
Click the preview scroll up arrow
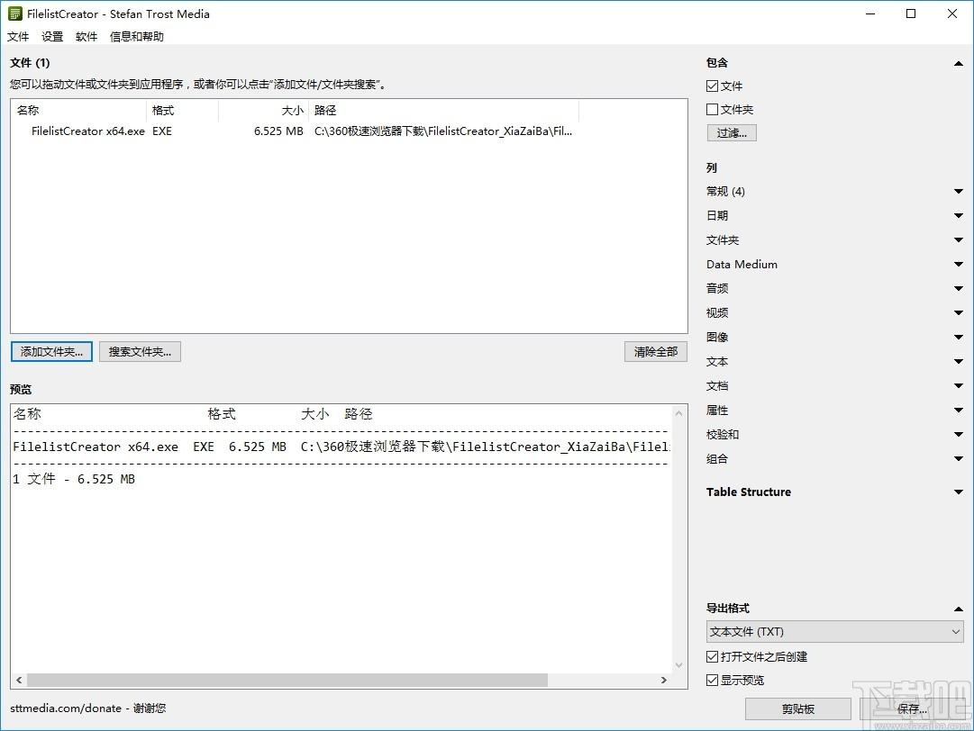[x=678, y=413]
